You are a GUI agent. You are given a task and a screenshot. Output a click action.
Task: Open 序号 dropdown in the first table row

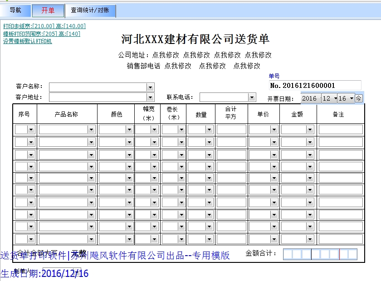(31, 130)
